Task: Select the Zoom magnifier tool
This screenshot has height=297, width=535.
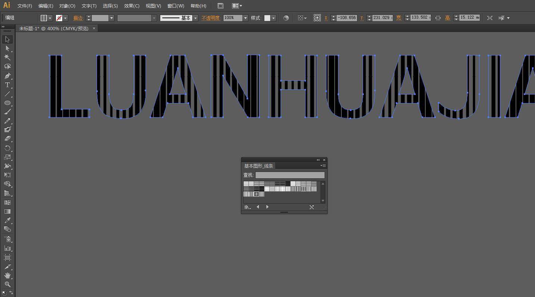Action: 7,284
